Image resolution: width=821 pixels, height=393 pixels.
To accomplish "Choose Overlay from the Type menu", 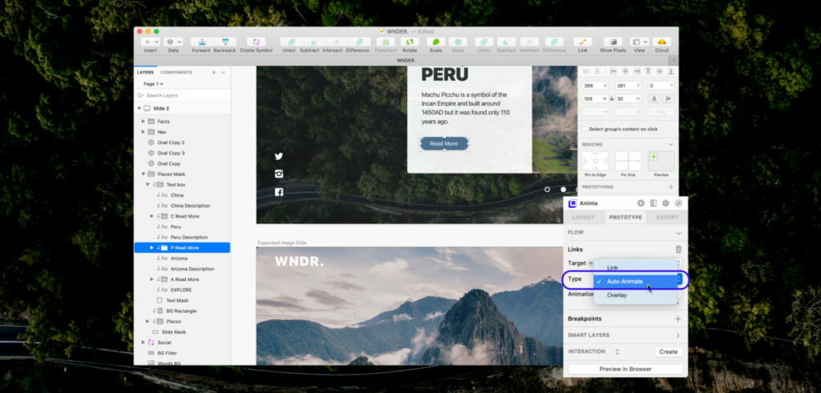I will [617, 295].
